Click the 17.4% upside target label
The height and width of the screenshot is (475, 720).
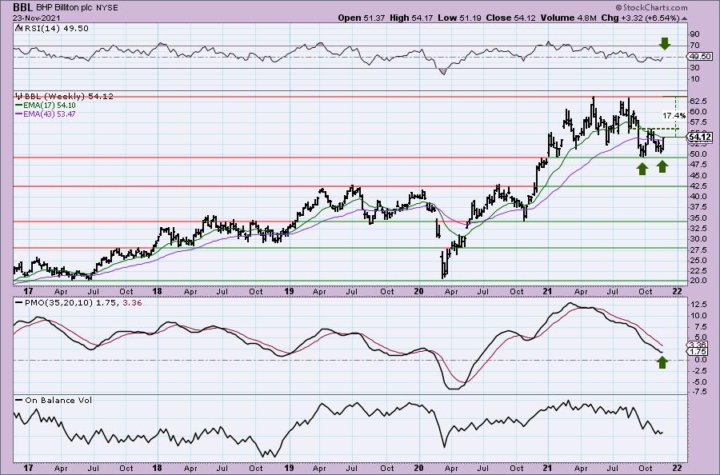[x=674, y=116]
